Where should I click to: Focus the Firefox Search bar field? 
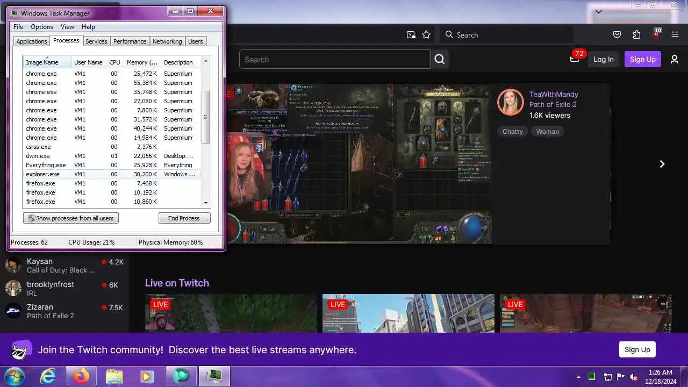506,35
